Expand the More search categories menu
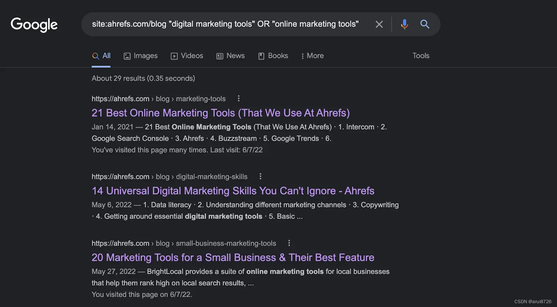 312,56
